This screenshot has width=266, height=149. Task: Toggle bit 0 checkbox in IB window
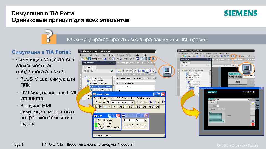click(145, 127)
